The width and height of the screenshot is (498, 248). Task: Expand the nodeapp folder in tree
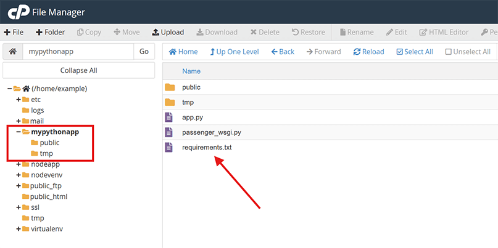coord(19,164)
